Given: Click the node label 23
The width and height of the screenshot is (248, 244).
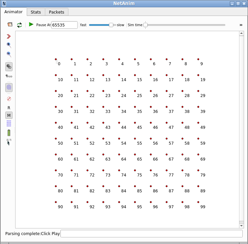Looking at the screenshot, I should (x=108, y=96).
